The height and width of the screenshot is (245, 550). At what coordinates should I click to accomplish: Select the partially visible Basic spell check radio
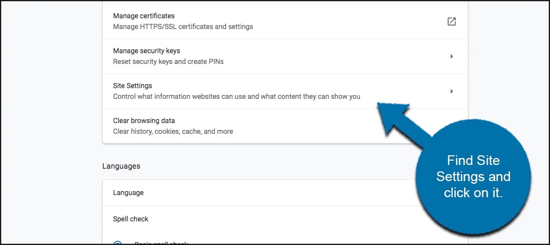(118, 242)
